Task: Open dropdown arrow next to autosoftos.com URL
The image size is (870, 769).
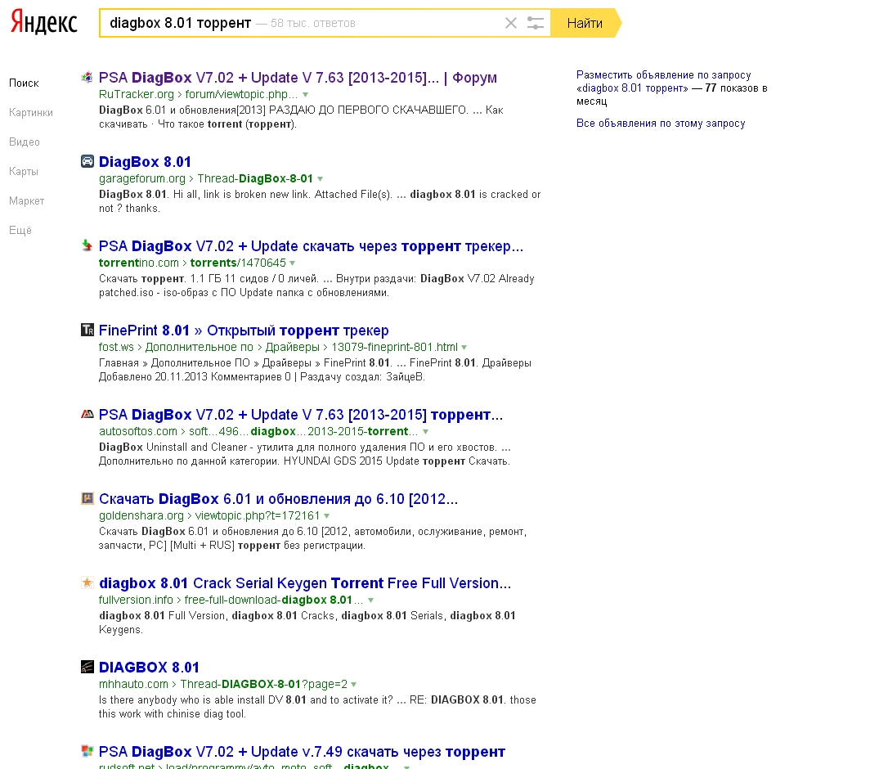Action: pos(425,432)
